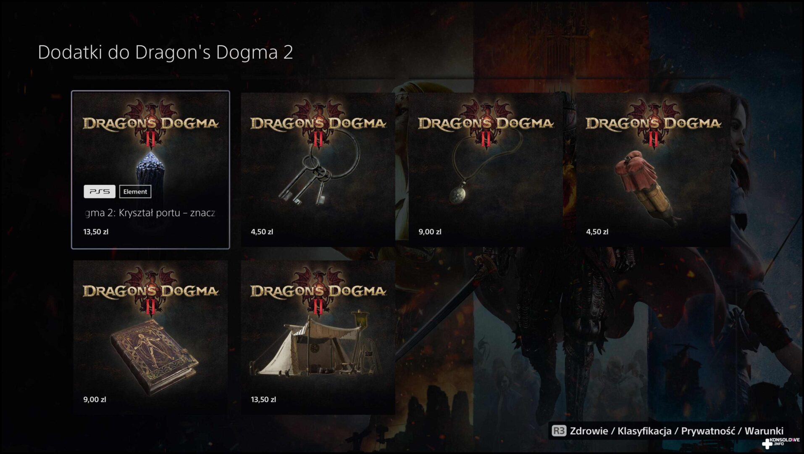The height and width of the screenshot is (454, 804).
Task: Click the Element tag label
Action: [135, 192]
